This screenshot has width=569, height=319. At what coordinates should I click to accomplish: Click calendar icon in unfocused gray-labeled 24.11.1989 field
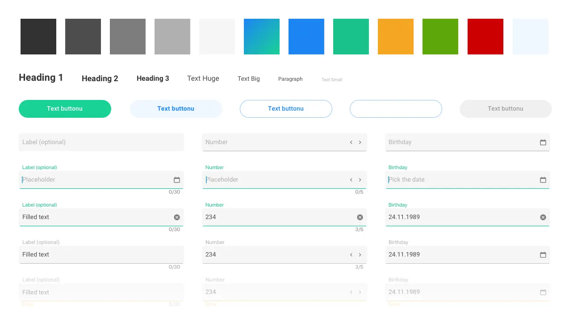[543, 255]
